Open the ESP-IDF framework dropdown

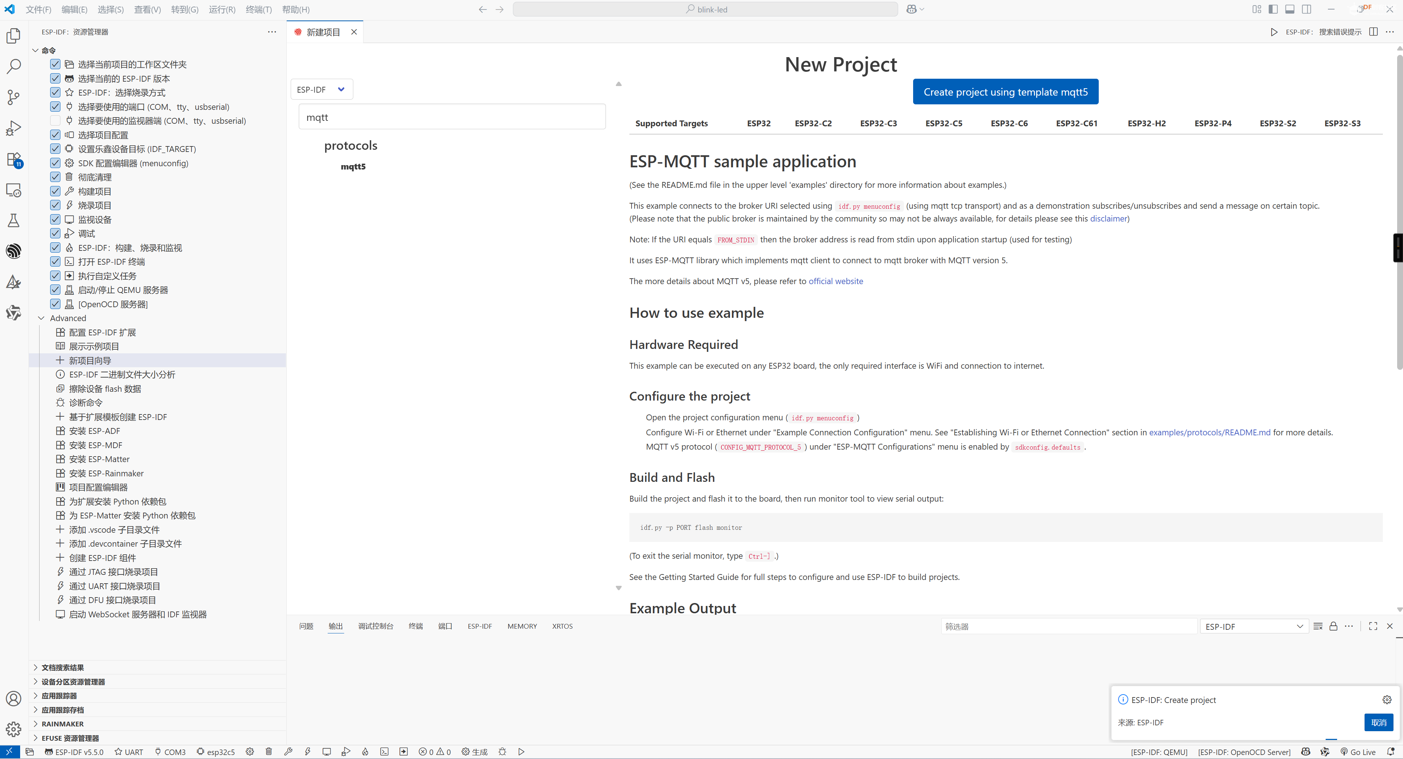coord(321,89)
